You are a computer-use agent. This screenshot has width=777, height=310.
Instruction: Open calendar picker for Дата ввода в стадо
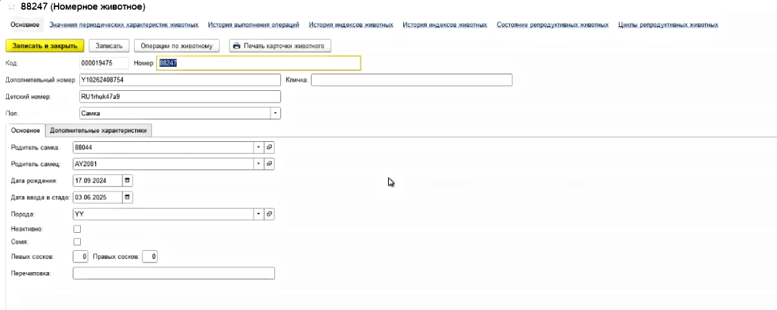click(x=127, y=197)
